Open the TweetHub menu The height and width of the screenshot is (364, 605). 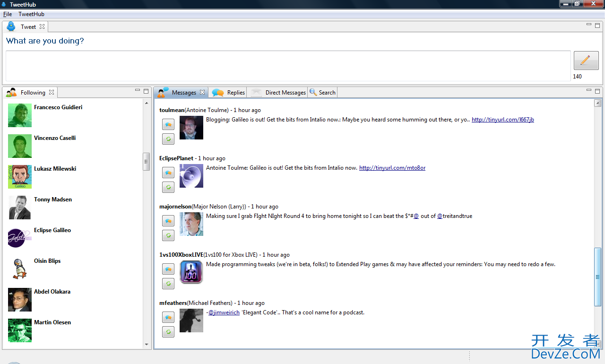pyautogui.click(x=31, y=14)
